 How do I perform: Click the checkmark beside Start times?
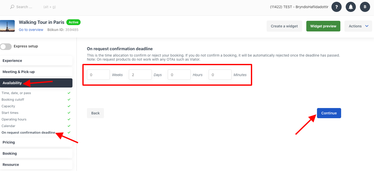point(69,113)
